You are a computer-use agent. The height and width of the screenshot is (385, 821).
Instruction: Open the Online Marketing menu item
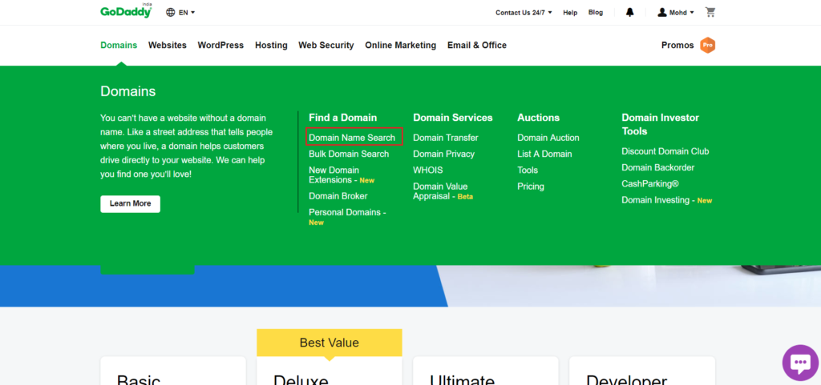[401, 46]
